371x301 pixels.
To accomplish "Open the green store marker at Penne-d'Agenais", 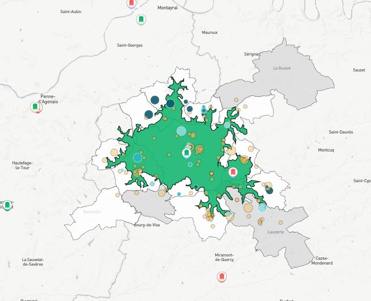I will pos(35,107).
